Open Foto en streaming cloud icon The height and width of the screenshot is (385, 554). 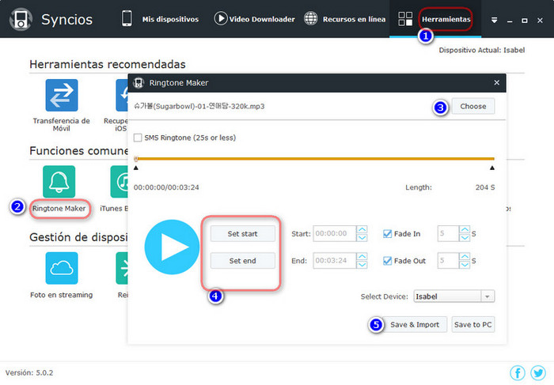click(62, 268)
